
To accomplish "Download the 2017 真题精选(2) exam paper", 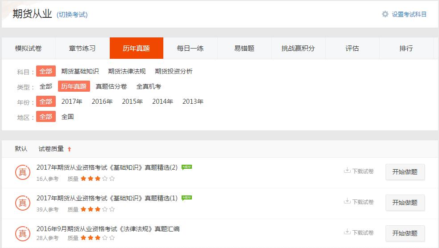I will (359, 171).
